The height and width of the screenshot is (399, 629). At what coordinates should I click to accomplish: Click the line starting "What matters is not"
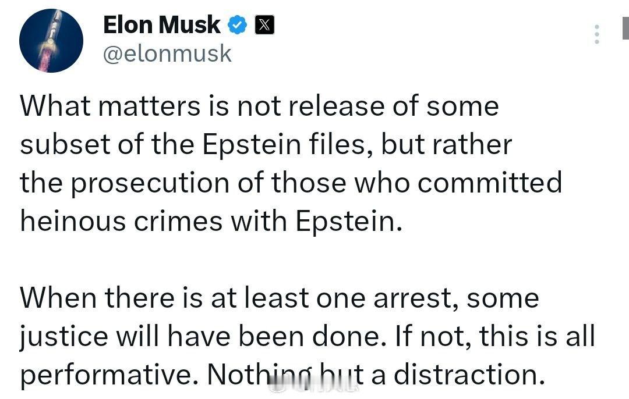point(260,106)
